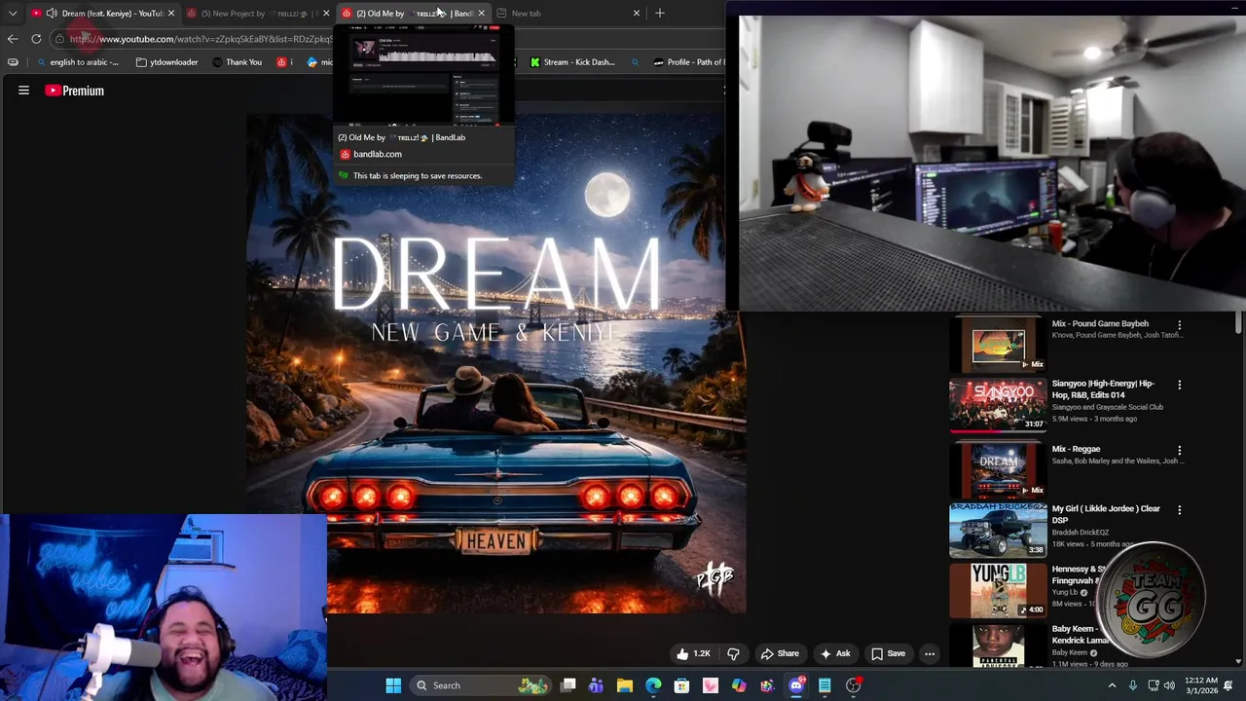Click 'Braddah DrickEQZ' channel name
The height and width of the screenshot is (701, 1246).
click(1081, 533)
